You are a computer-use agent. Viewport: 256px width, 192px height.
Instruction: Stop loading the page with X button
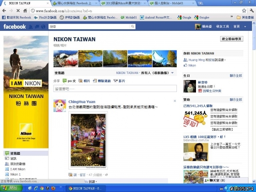[18, 11]
